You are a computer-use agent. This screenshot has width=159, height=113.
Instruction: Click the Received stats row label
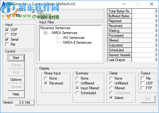[120, 26]
